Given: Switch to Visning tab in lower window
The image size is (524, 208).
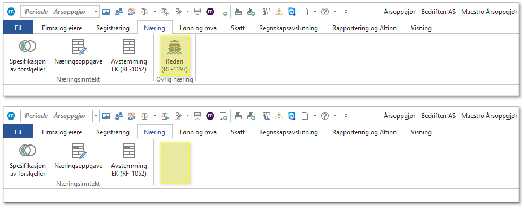Looking at the screenshot, I should pos(421,132).
